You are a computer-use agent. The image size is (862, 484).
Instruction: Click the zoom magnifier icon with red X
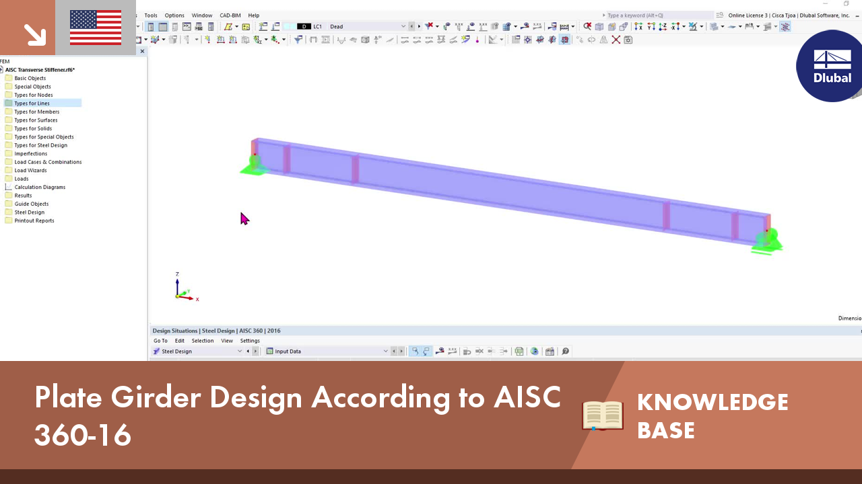pyautogui.click(x=587, y=26)
